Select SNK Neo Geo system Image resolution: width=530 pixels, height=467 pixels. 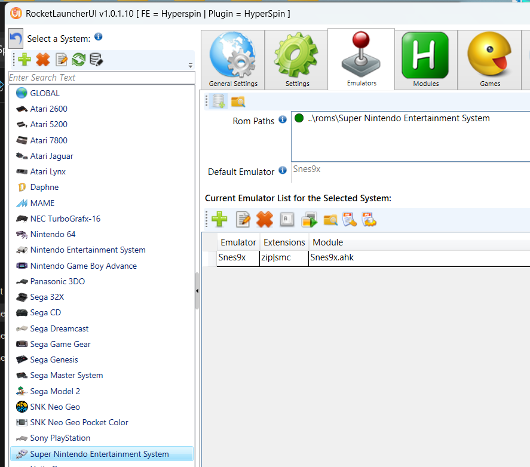(102, 407)
